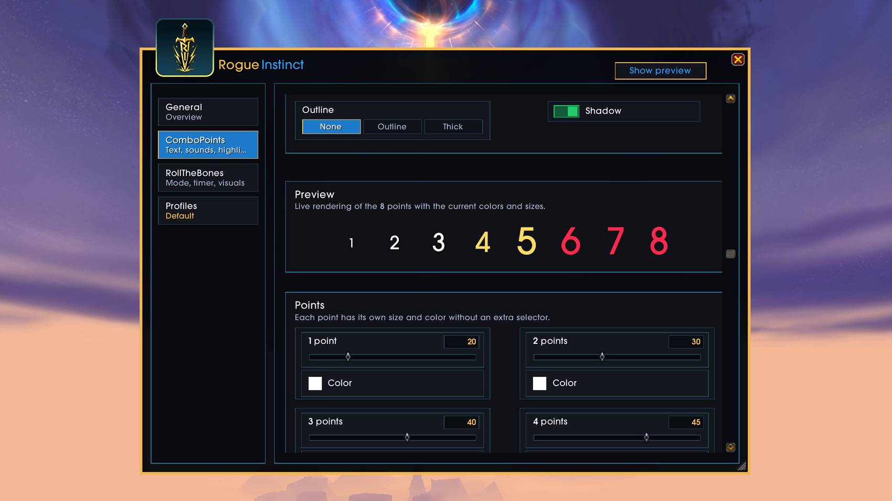The image size is (892, 501).
Task: Close the Rogue Instinct window
Action: coord(738,59)
